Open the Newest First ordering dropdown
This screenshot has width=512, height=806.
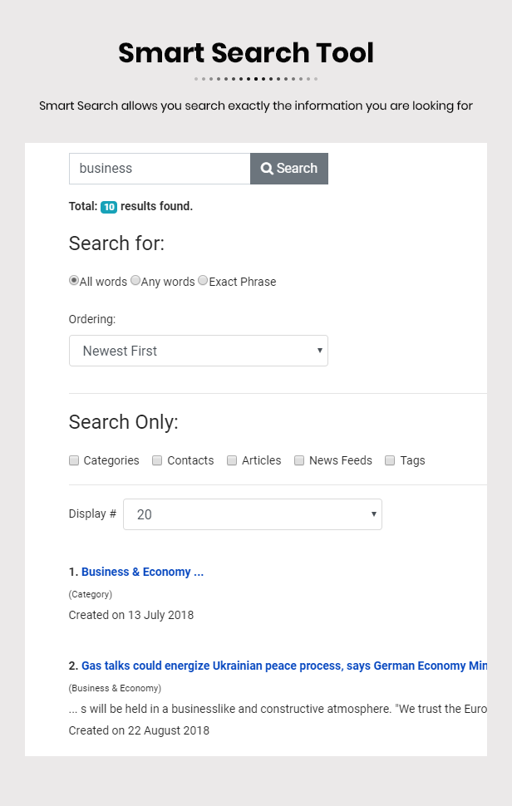coord(199,351)
